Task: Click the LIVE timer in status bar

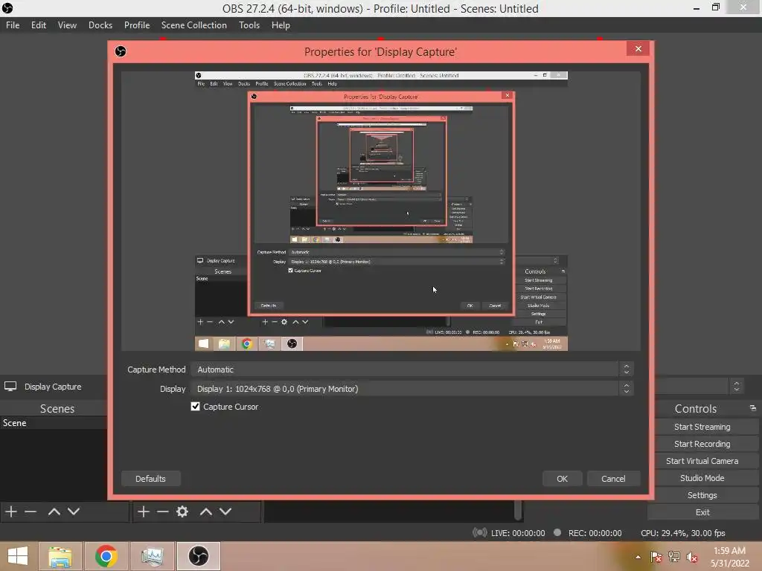Action: pyautogui.click(x=518, y=533)
